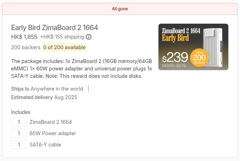Click the '0 of 200 available' badge
The image size is (240, 161).
click(x=64, y=47)
